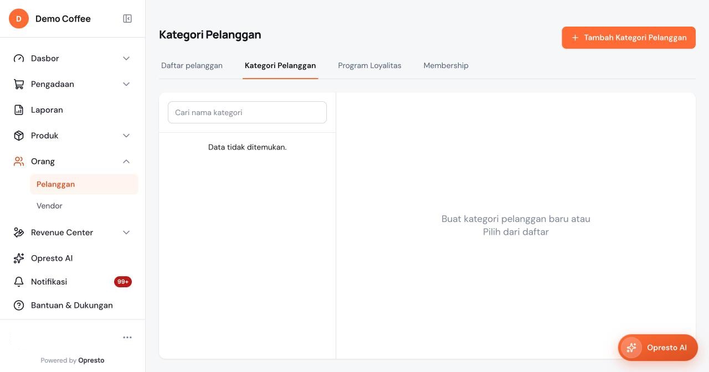The width and height of the screenshot is (709, 372).
Task: Click the Revenue Center hand-coin icon
Action: tap(19, 232)
